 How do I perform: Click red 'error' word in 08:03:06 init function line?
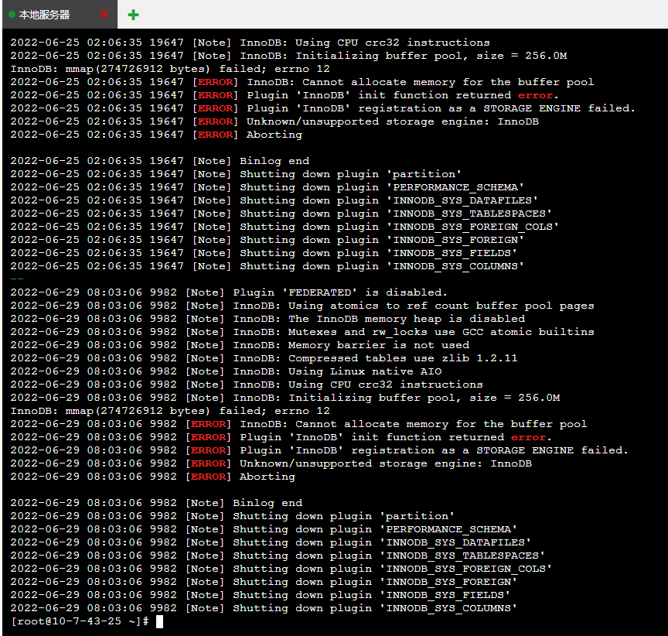(x=528, y=437)
